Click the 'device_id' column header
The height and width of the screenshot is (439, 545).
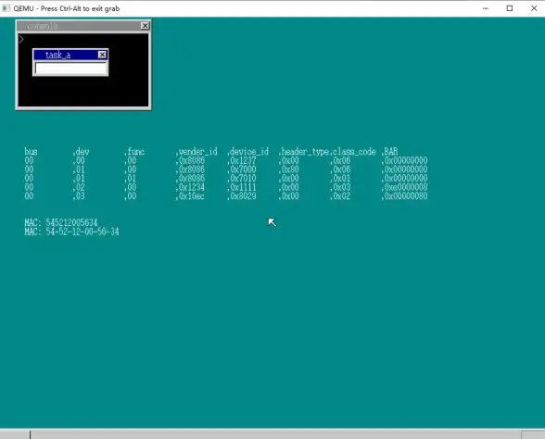(249, 152)
